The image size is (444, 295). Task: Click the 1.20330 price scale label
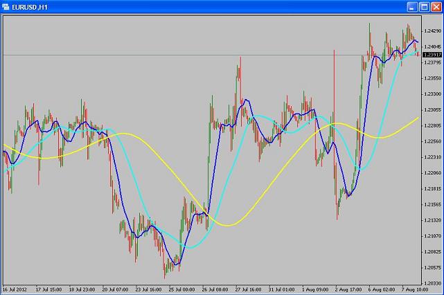pos(433,283)
